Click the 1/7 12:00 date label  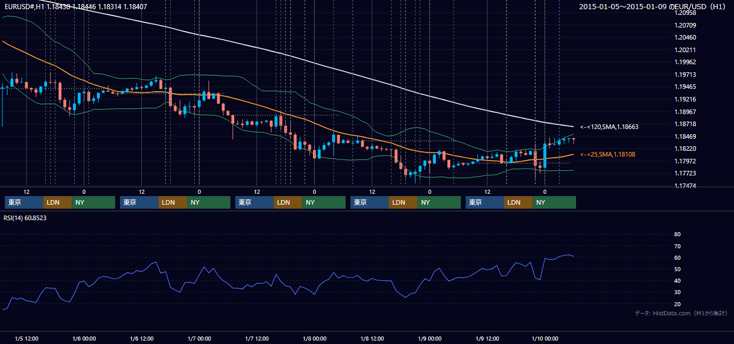[x=257, y=338]
